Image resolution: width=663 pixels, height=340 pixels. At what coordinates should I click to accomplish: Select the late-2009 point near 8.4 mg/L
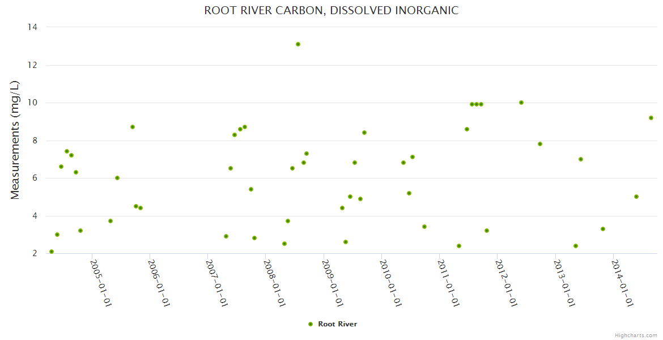[364, 133]
